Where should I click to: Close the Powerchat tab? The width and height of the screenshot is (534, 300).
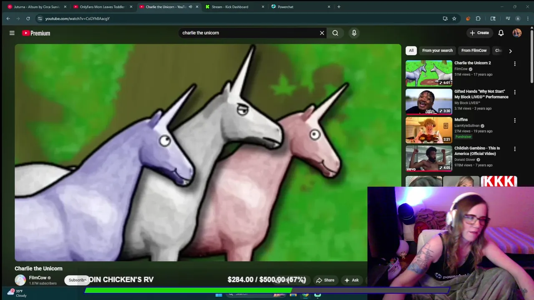pyautogui.click(x=329, y=7)
